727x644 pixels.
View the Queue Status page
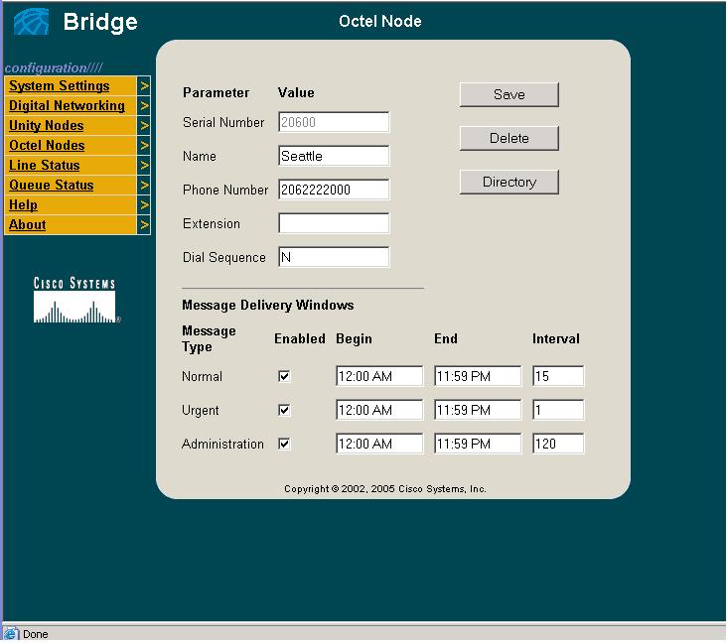[x=52, y=186]
